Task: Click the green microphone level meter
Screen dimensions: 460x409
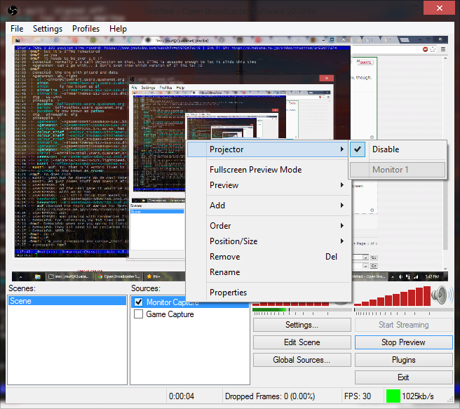Action: coord(302,310)
